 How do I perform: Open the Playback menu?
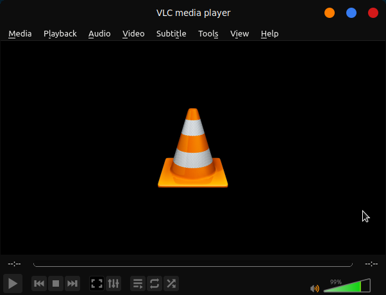[x=60, y=34]
